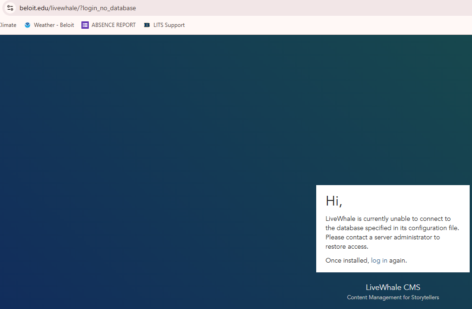The image size is (472, 309).
Task: Follow the "log in" link
Action: 379,261
